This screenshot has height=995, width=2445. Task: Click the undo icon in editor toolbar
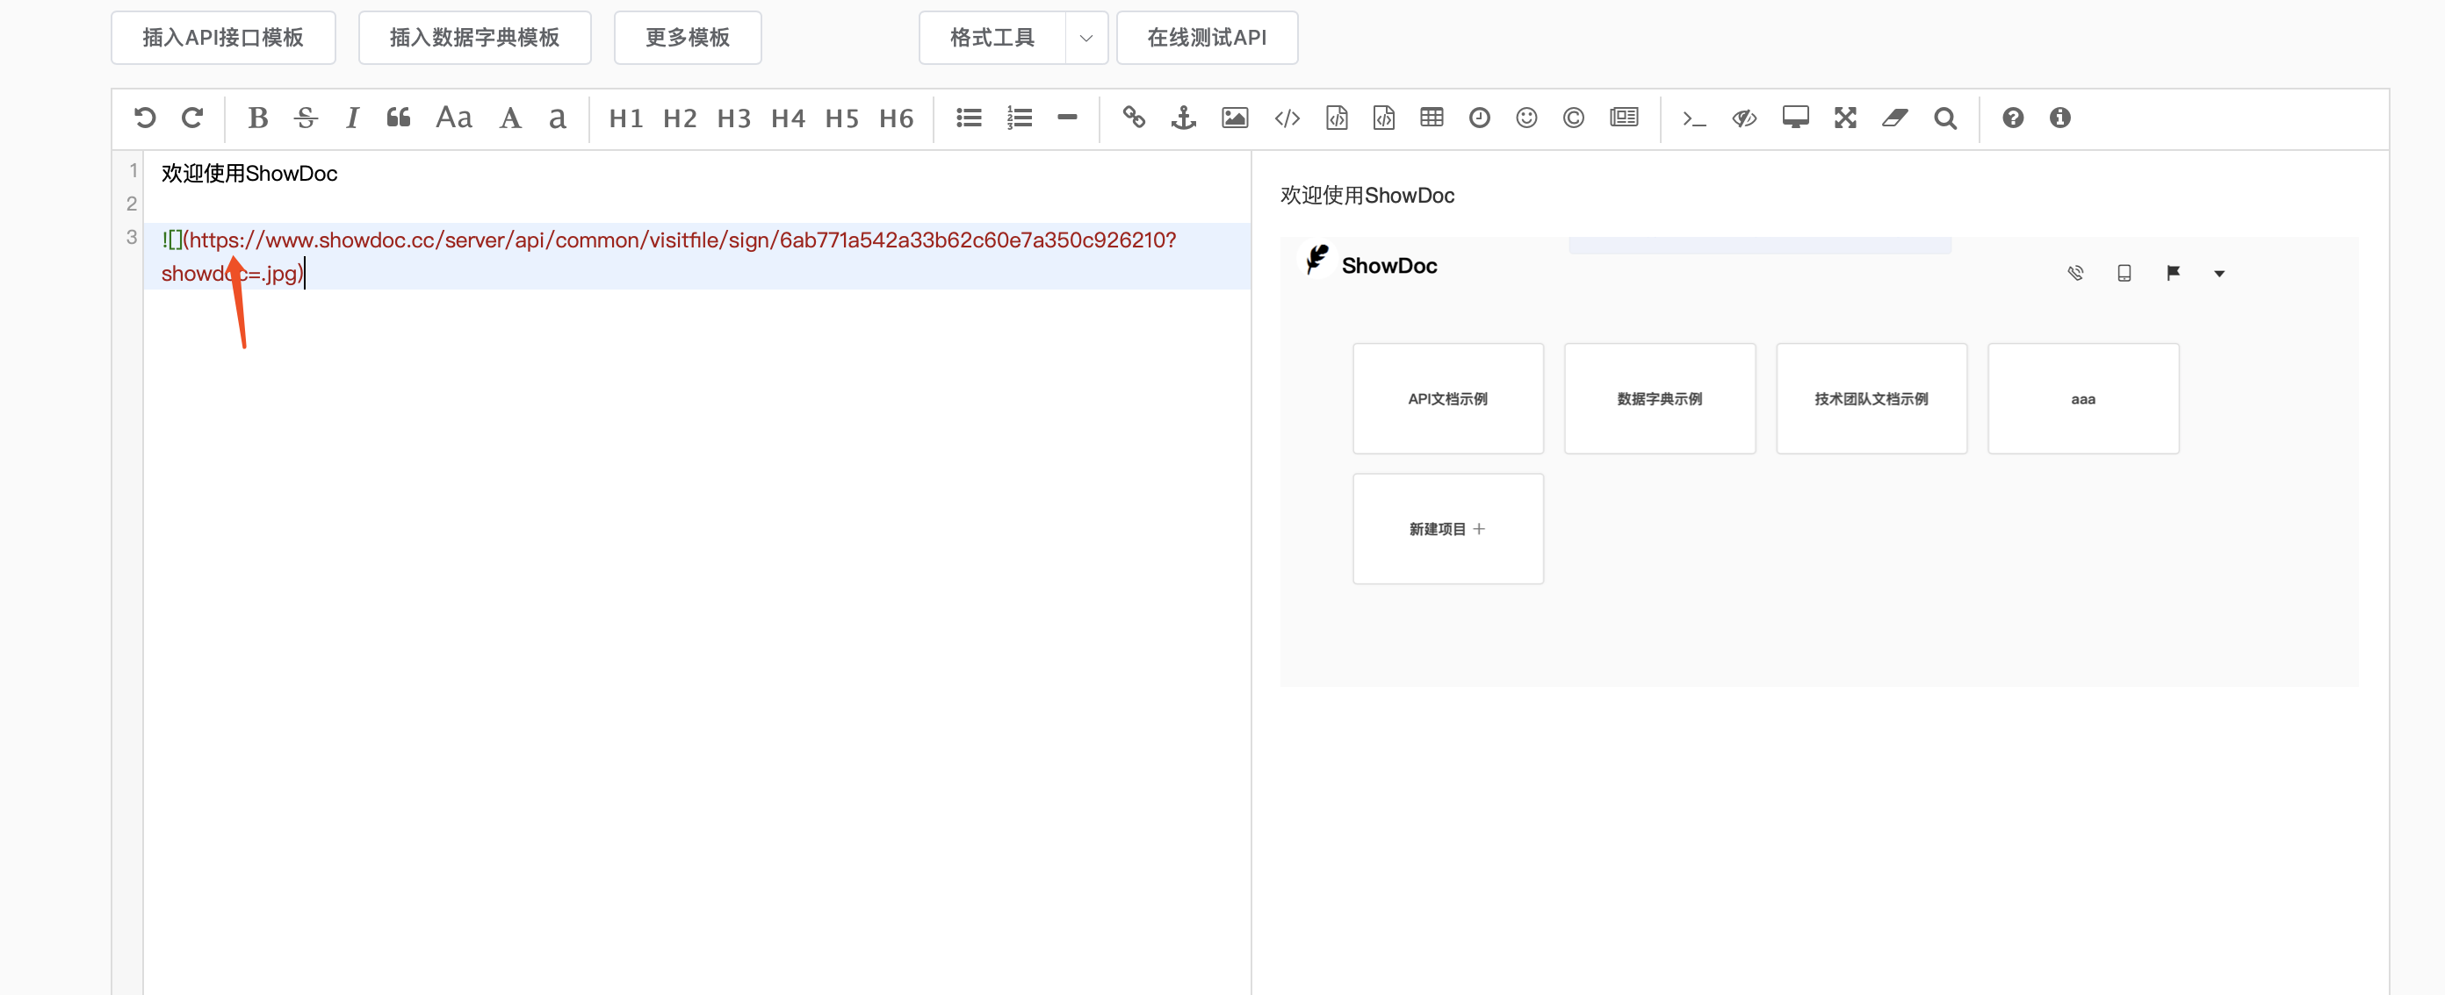click(x=145, y=118)
